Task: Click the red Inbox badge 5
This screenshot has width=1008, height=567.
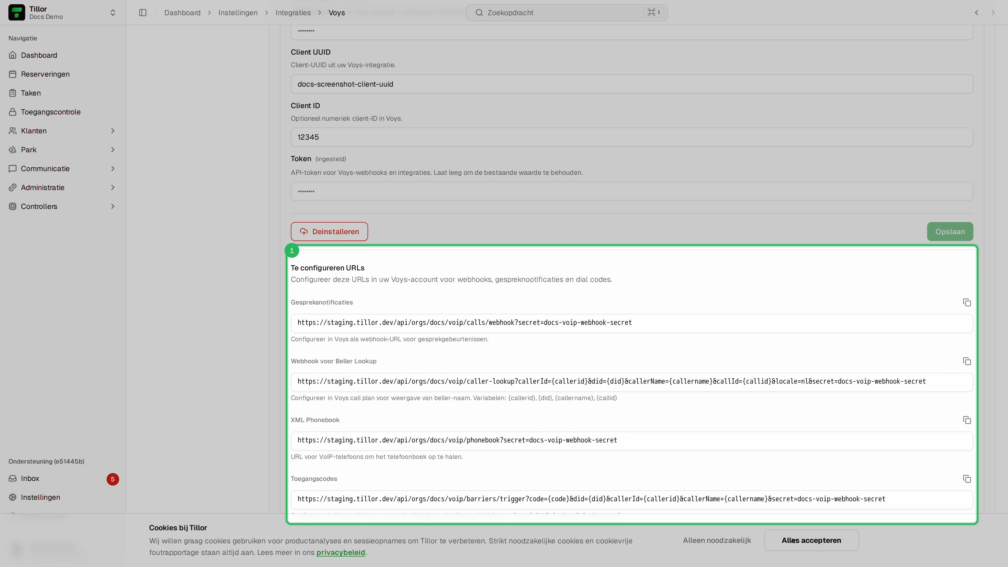Action: pyautogui.click(x=113, y=479)
